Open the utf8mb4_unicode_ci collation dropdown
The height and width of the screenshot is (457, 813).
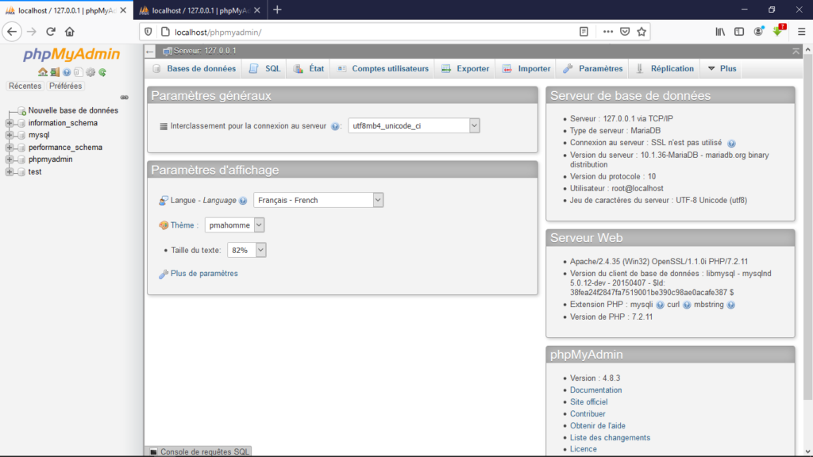point(414,126)
